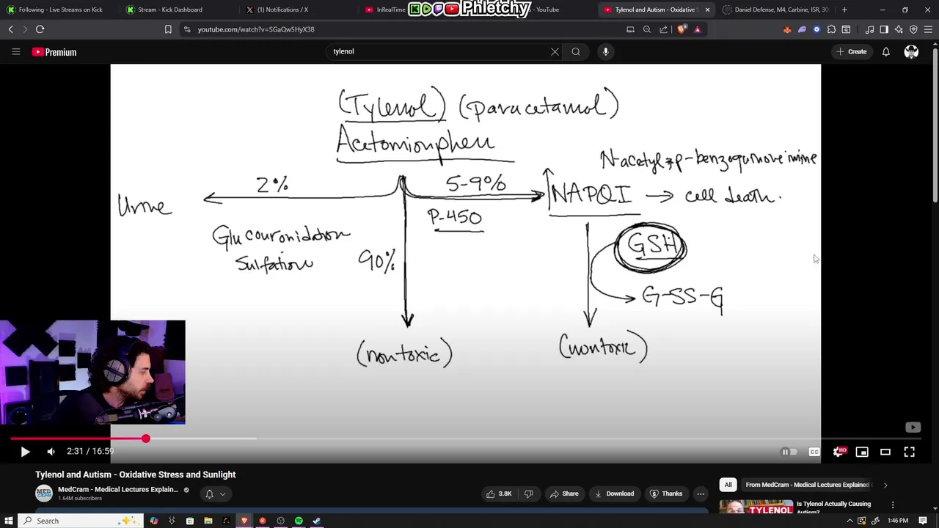Open extensions puzzle piece menu
The height and width of the screenshot is (528, 939).
click(831, 29)
